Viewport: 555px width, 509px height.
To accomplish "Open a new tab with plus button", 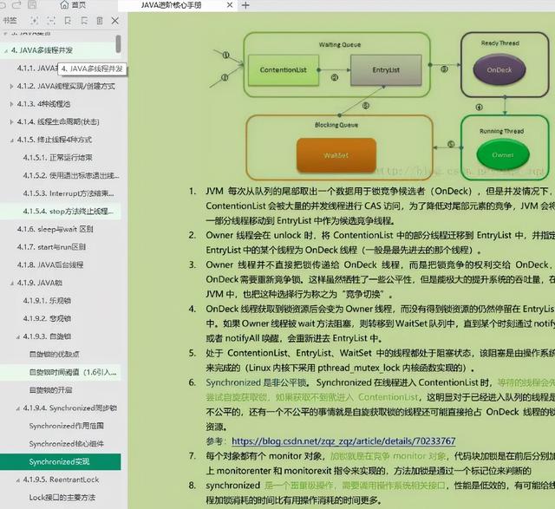I will coord(245,5).
